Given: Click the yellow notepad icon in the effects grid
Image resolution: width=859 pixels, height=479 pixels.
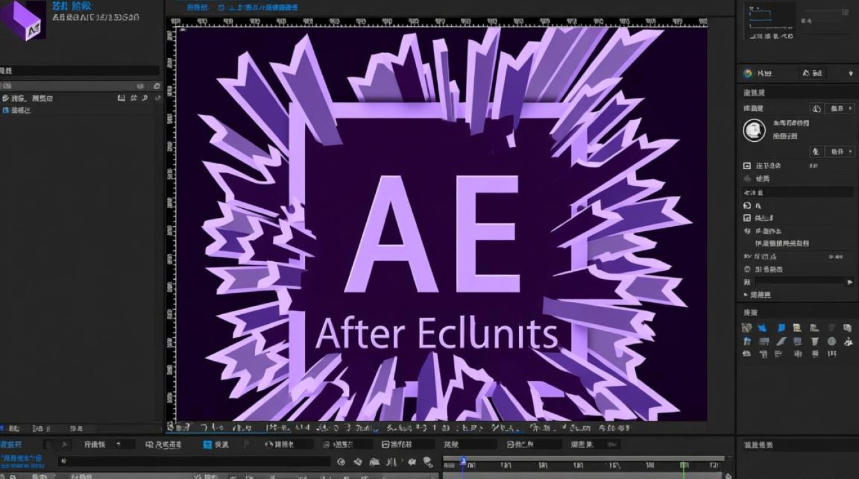Looking at the screenshot, I should (797, 328).
